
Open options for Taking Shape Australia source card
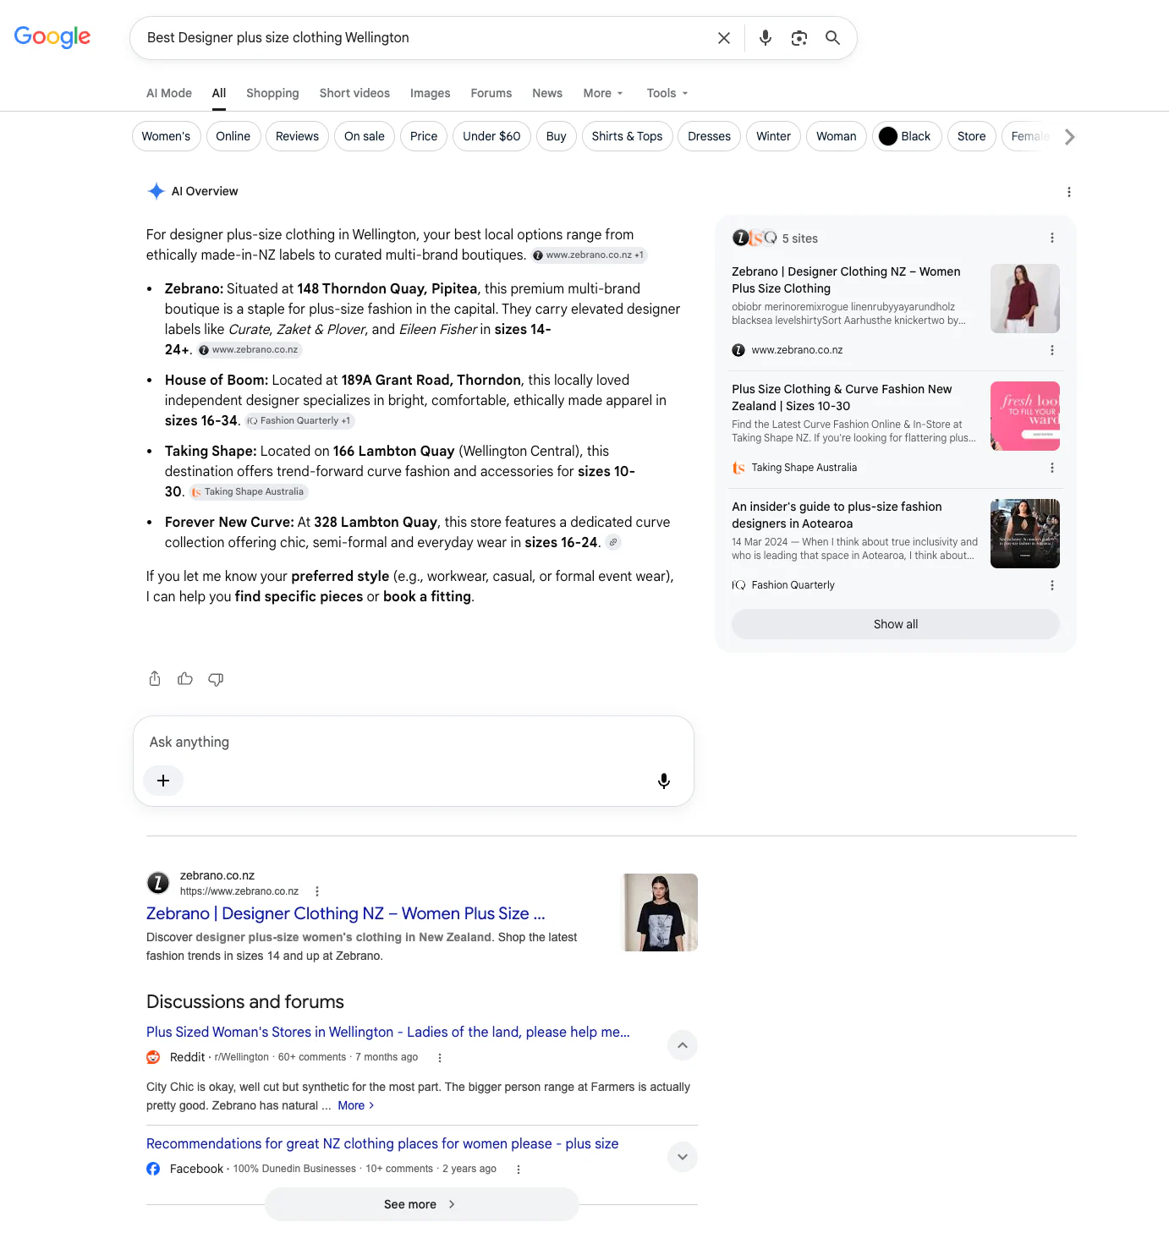(x=1052, y=468)
